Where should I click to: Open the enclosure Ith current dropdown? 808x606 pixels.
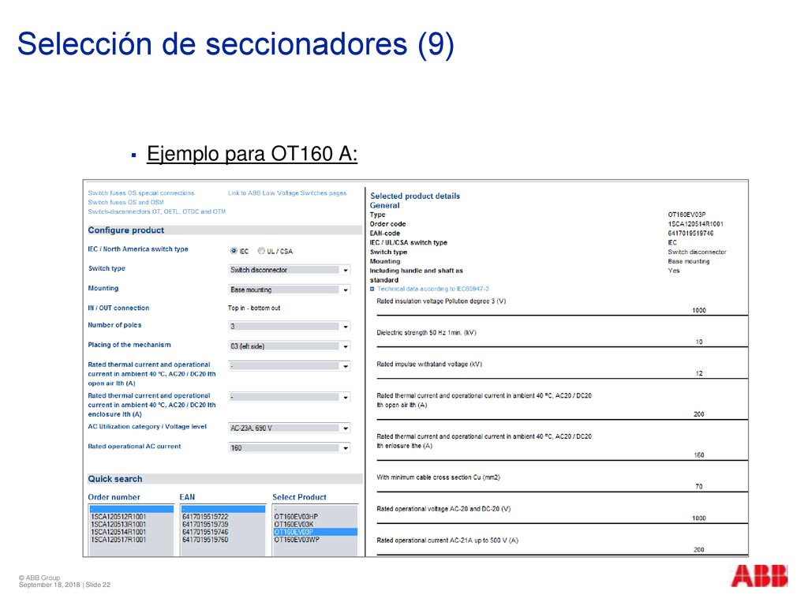[289, 397]
